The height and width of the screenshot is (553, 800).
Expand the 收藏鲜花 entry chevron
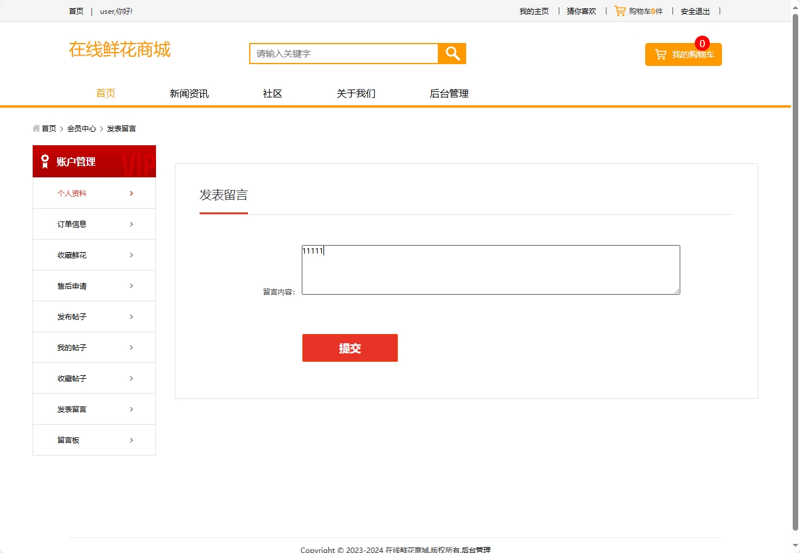[131, 255]
